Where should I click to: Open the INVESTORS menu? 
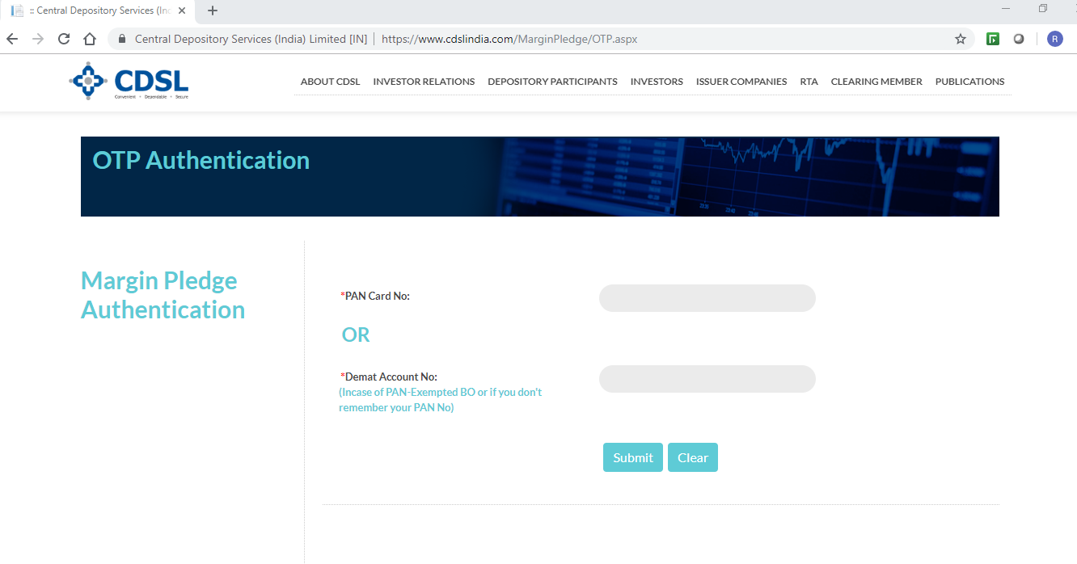coord(657,82)
